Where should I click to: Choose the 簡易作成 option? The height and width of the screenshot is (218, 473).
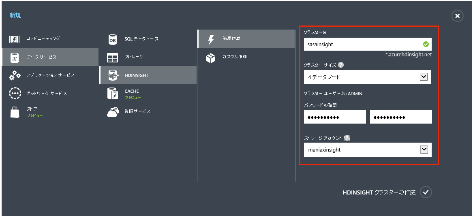pos(246,38)
